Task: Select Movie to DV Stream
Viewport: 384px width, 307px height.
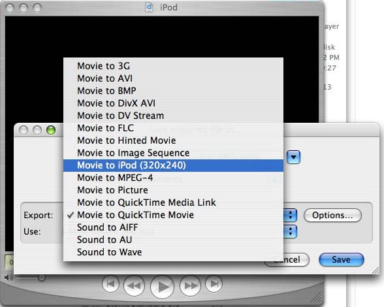Action: 173,116
